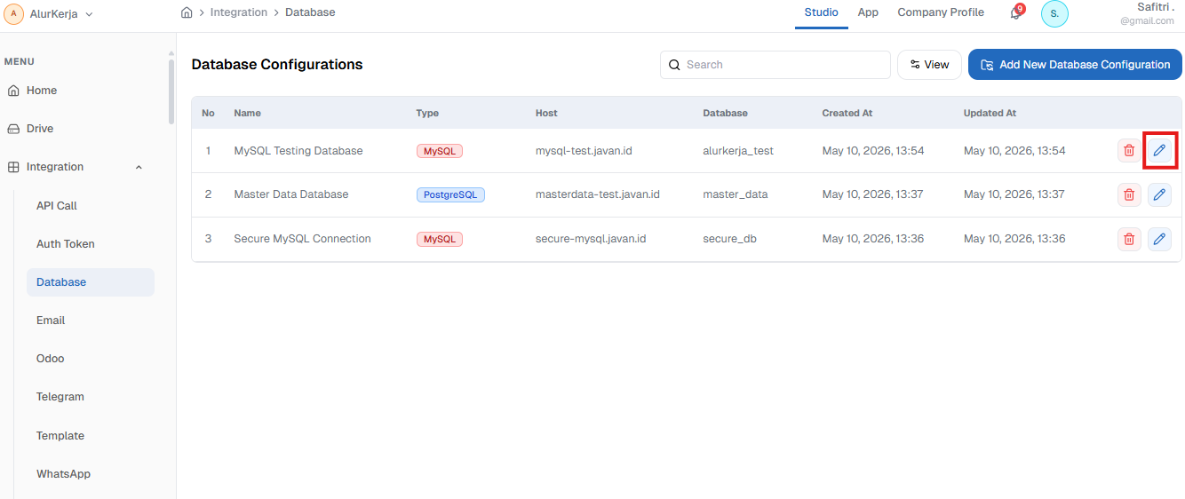
Task: Click Integration in the breadcrumb
Action: coord(239,12)
